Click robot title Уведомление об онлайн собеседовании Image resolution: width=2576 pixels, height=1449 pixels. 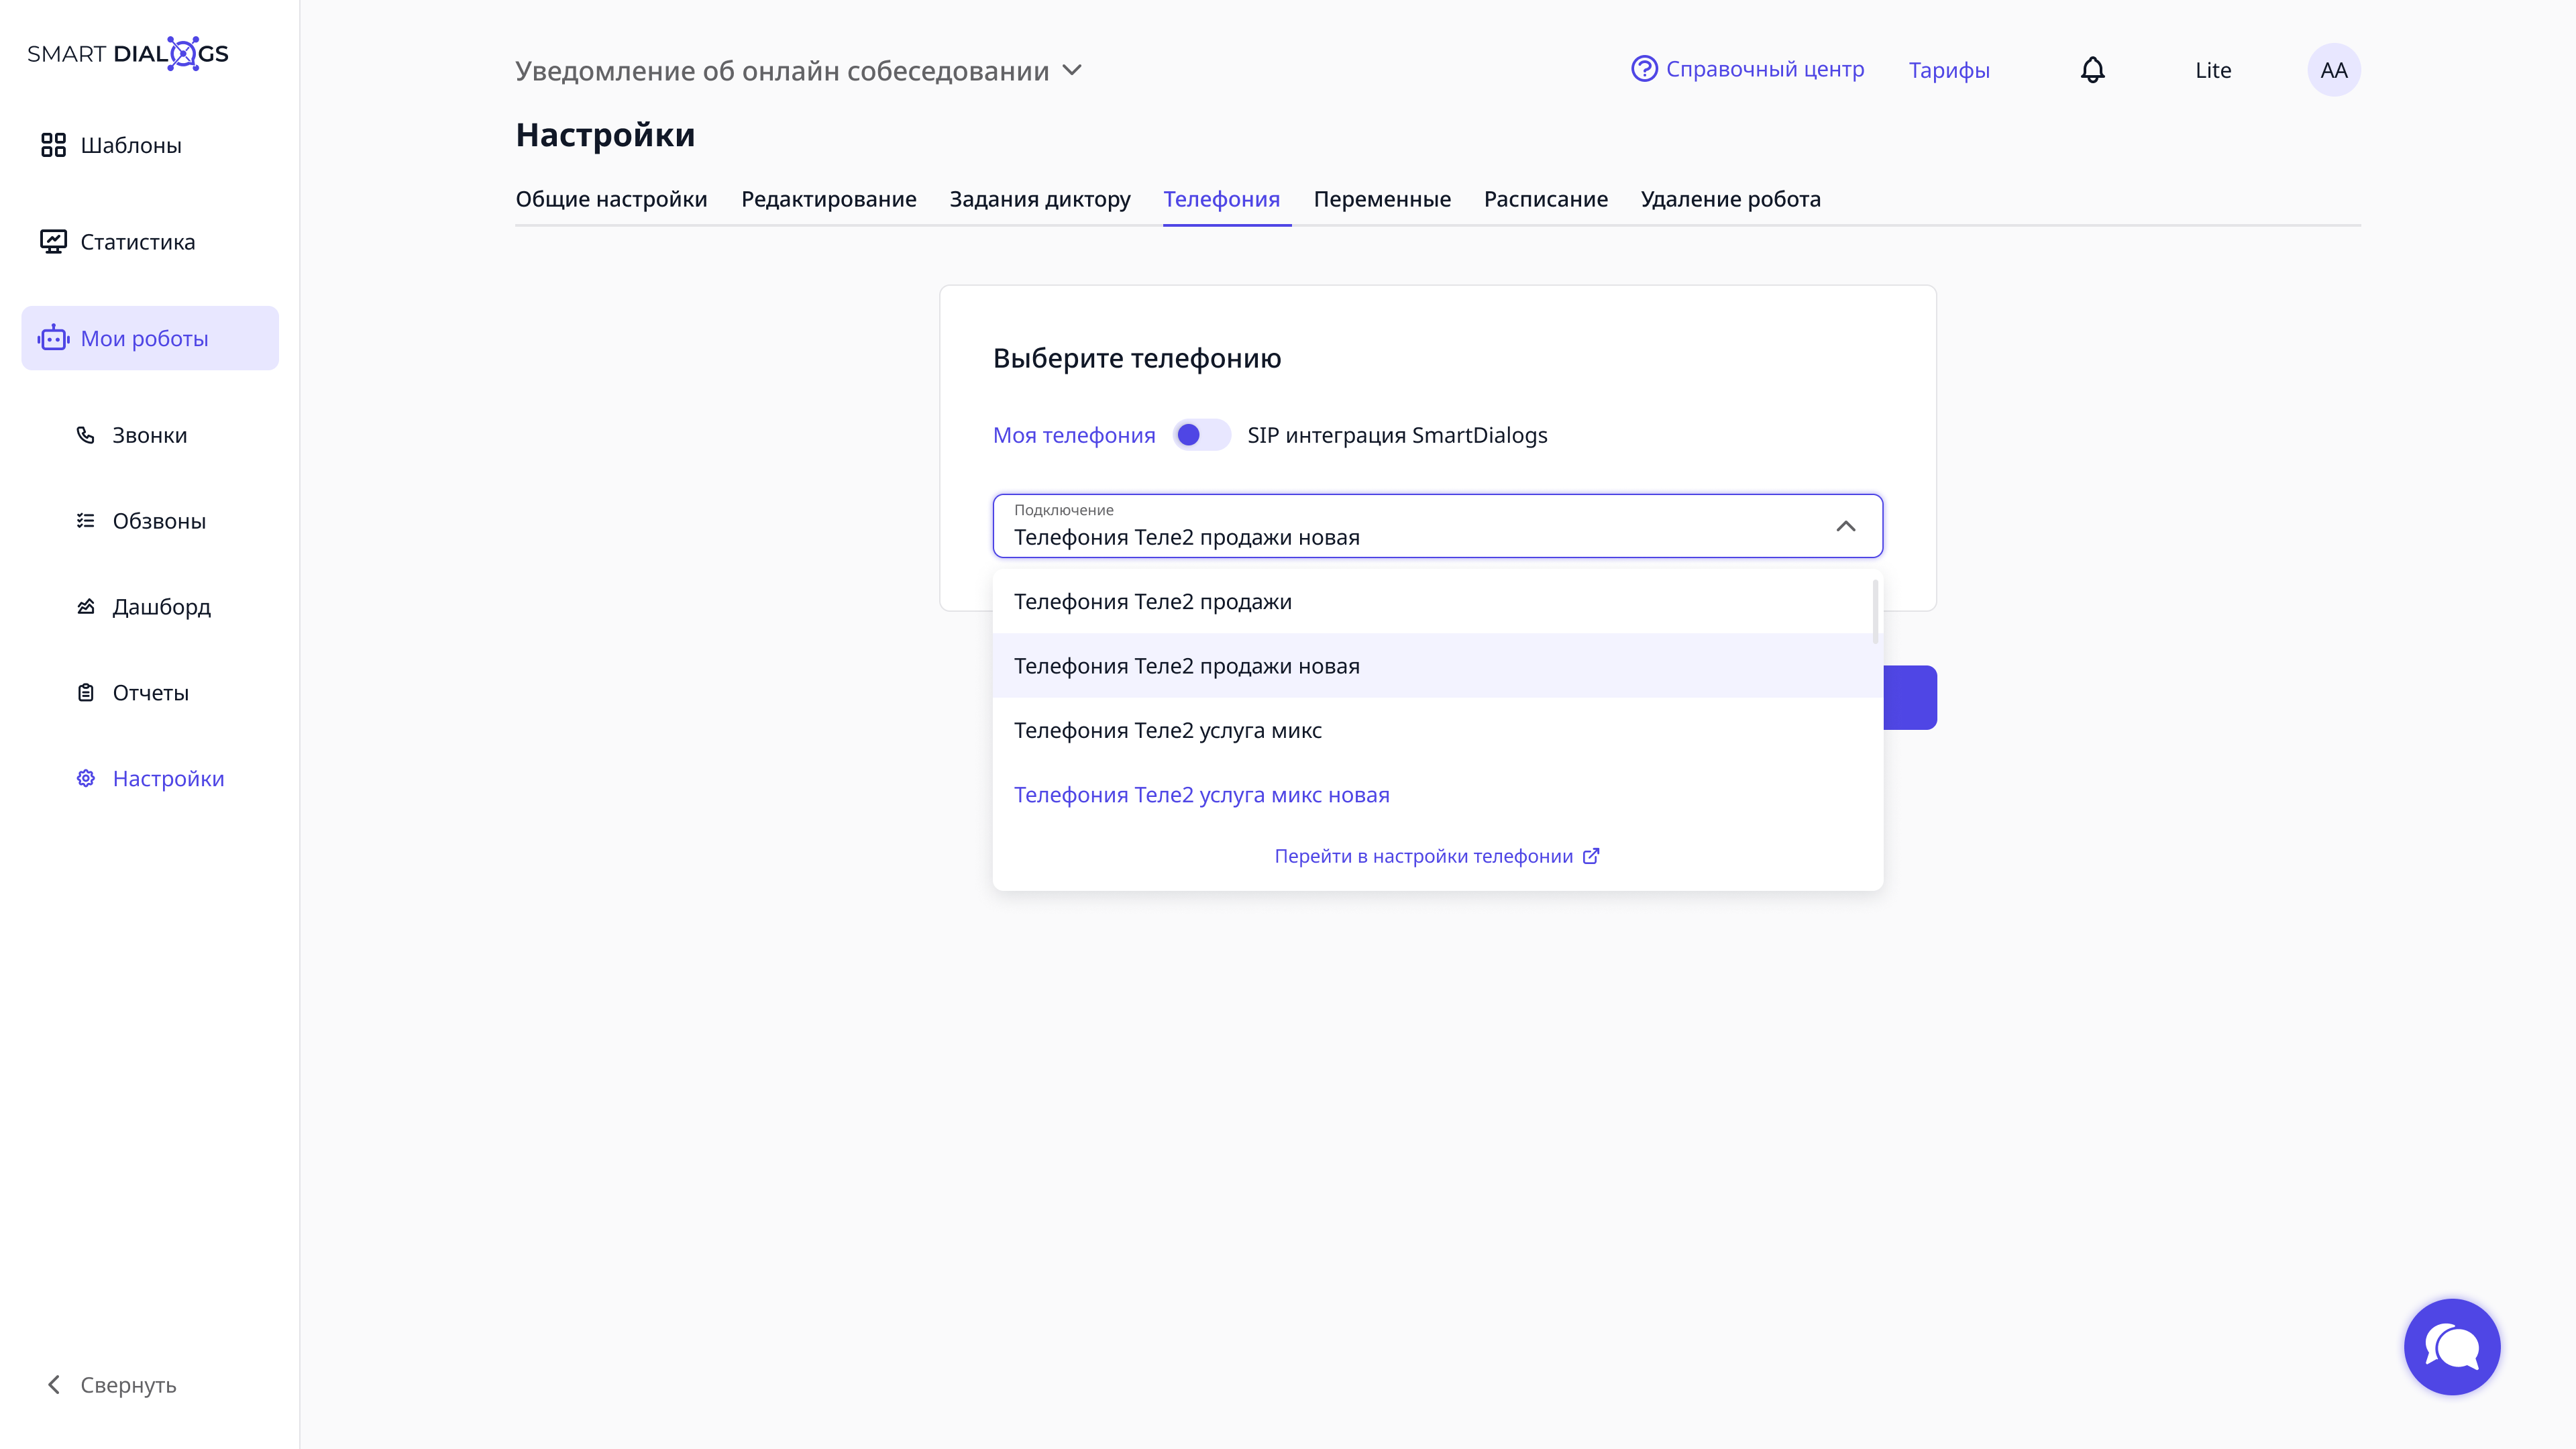(782, 71)
